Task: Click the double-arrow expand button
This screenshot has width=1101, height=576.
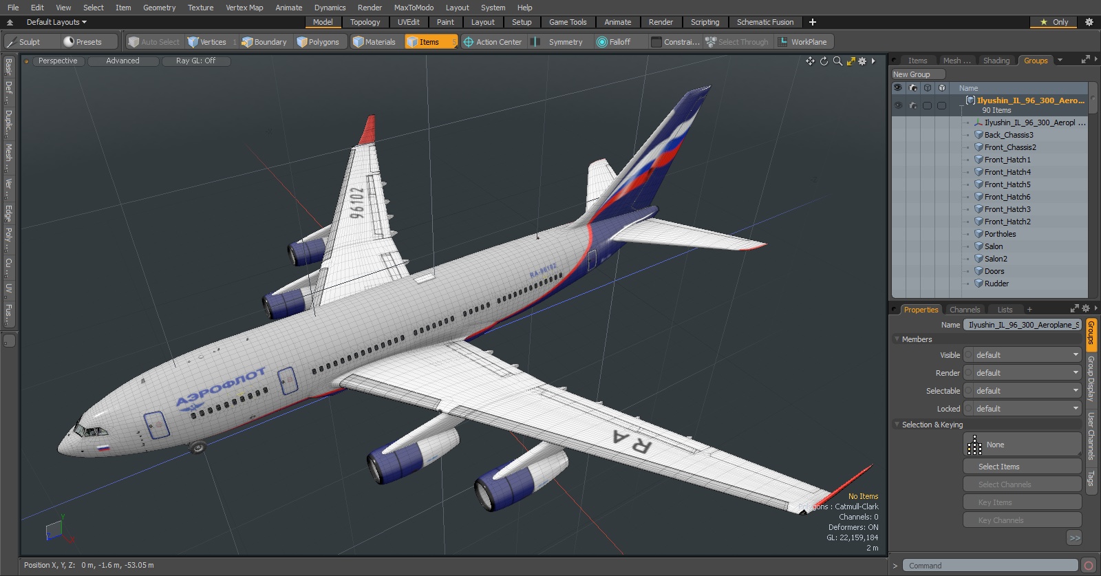Action: (x=1074, y=538)
